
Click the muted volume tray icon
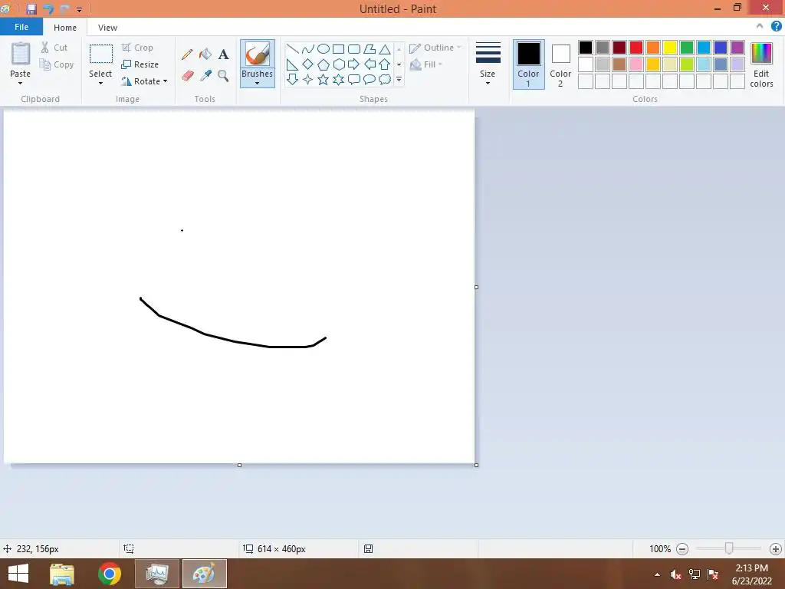point(676,574)
